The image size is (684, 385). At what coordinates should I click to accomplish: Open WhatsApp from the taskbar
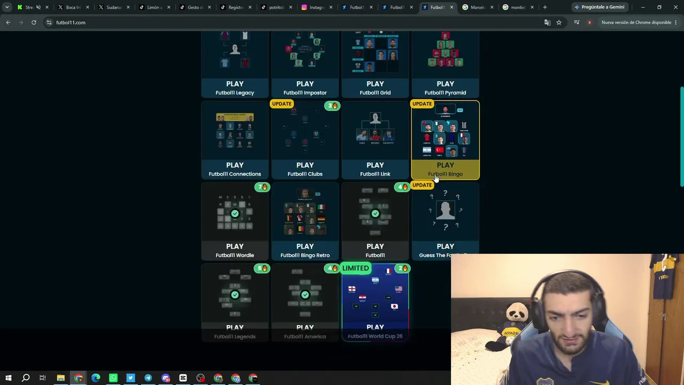click(113, 378)
